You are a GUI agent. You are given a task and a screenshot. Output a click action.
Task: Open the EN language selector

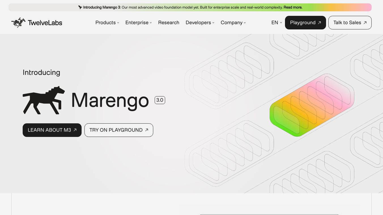pos(276,23)
